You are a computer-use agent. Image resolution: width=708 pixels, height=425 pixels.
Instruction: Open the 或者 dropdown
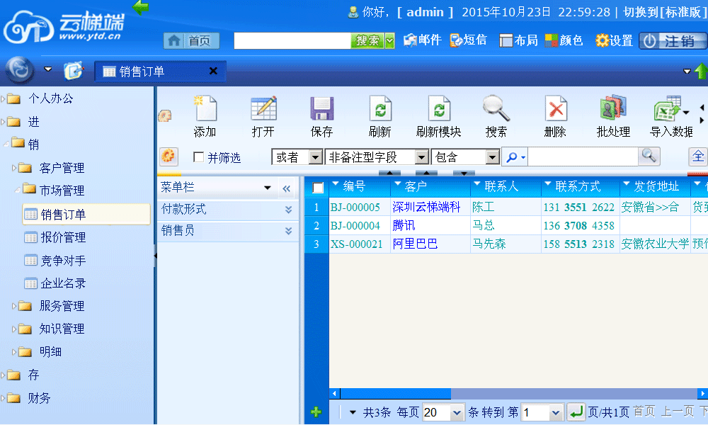(315, 157)
